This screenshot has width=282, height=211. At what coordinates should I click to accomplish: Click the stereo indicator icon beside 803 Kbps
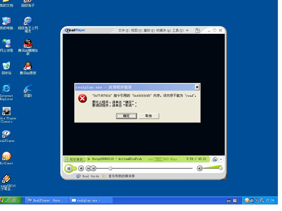click(x=158, y=159)
